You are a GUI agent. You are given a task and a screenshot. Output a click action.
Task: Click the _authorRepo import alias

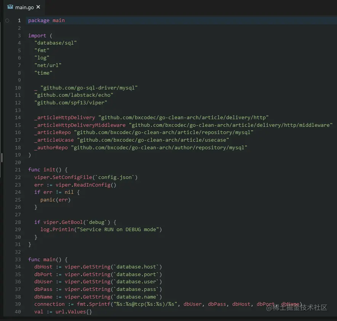coord(51,148)
